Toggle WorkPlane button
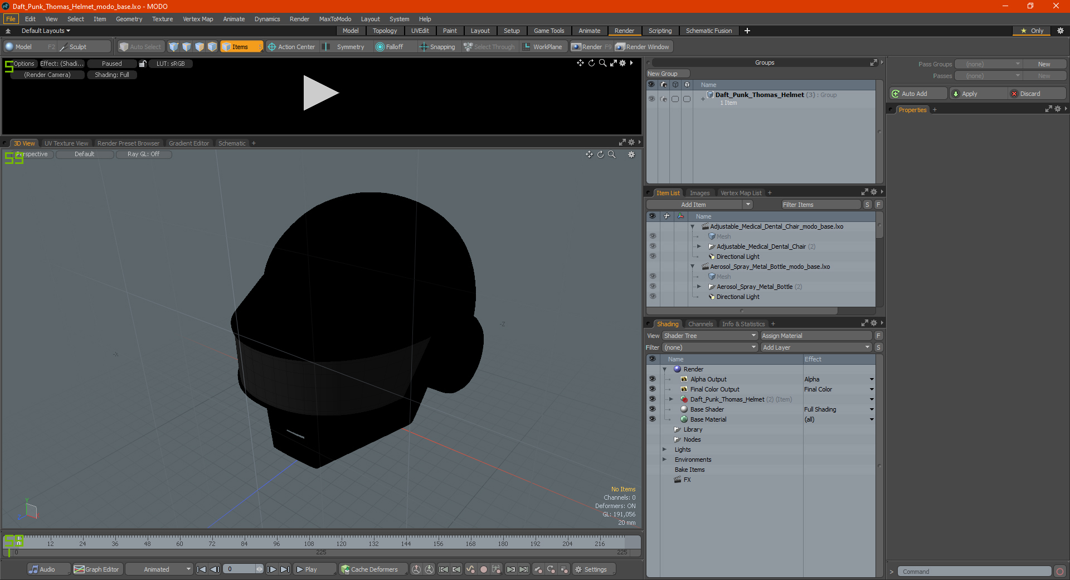Viewport: 1070px width, 580px height. tap(543, 47)
